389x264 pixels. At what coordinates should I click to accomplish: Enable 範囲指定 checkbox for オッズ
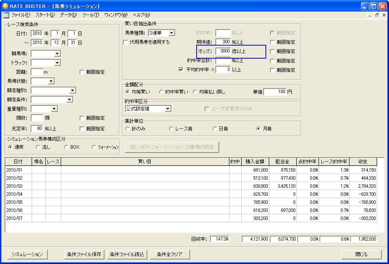(x=272, y=51)
